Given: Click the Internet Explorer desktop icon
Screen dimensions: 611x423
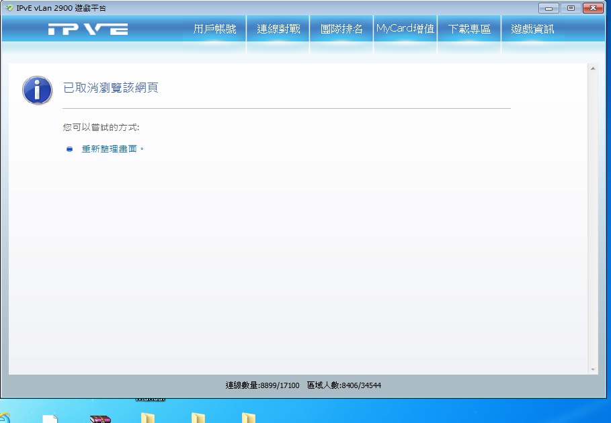Looking at the screenshot, I should tap(5, 418).
